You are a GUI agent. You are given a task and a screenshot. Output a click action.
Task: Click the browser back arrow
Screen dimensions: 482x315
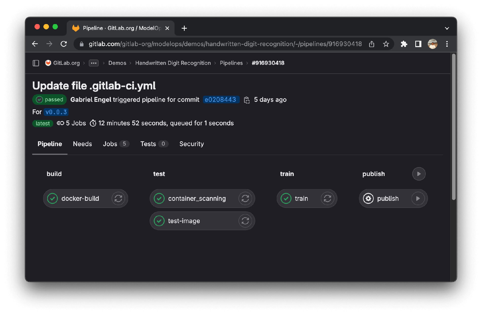pos(35,44)
